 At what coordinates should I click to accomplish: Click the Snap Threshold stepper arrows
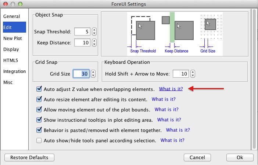coord(94,32)
